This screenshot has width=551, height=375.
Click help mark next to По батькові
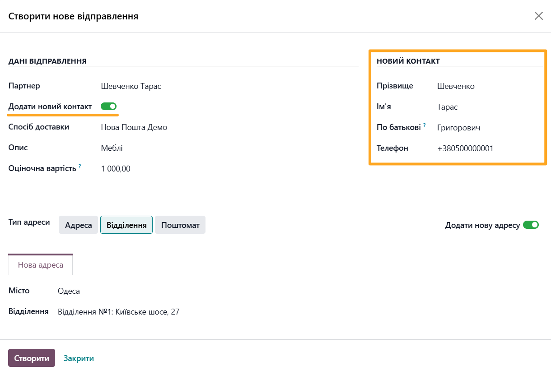[425, 125]
